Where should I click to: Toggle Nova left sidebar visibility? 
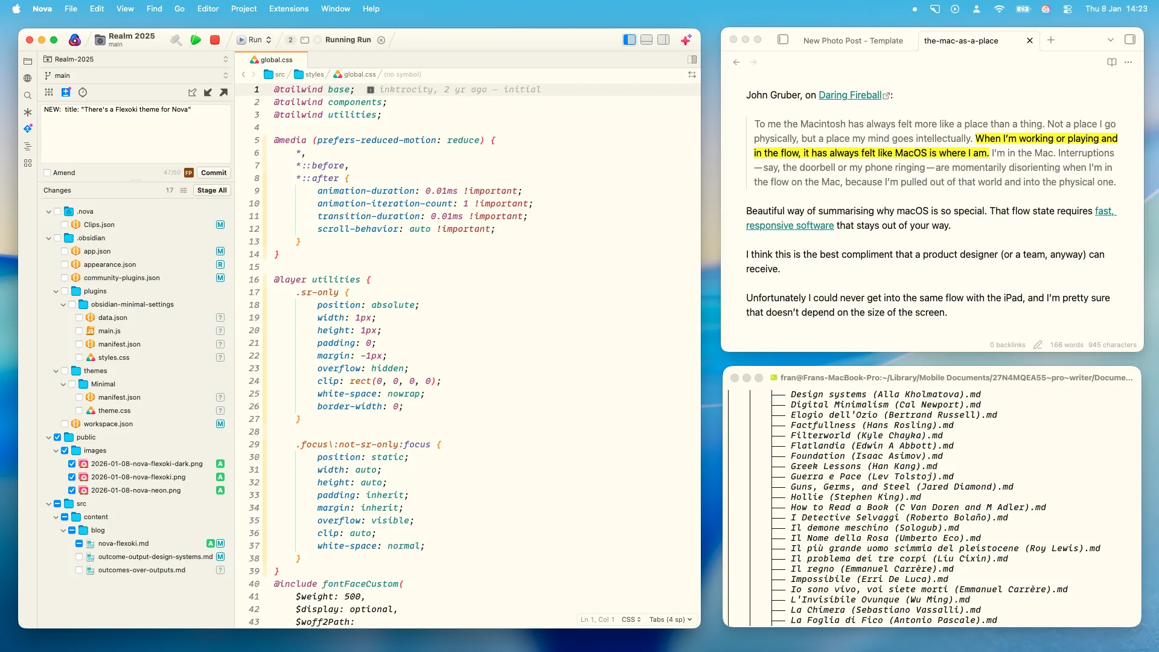click(x=629, y=40)
